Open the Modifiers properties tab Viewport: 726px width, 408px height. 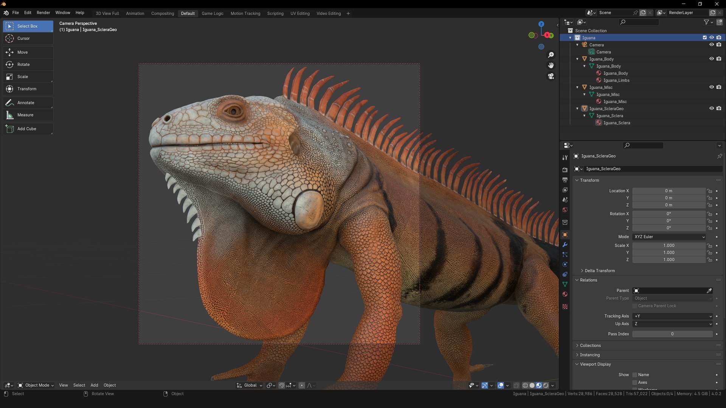(x=565, y=245)
